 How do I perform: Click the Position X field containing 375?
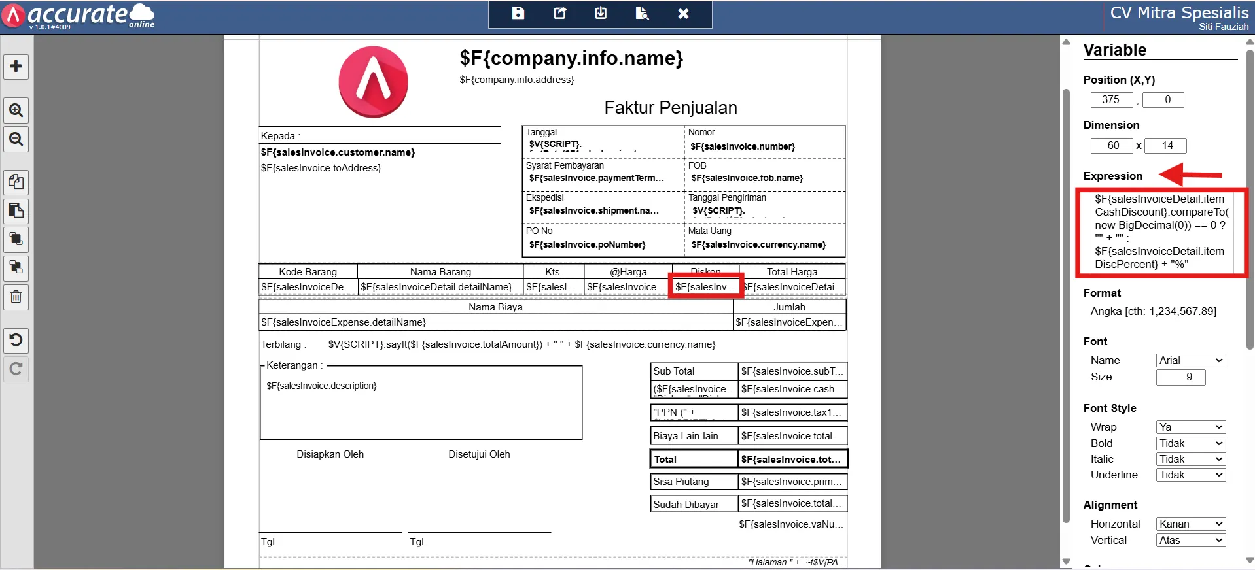(x=1111, y=100)
